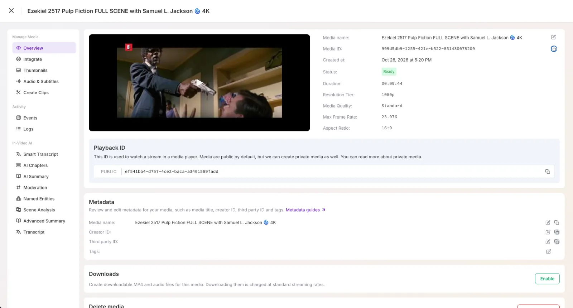Open Audio & Subtitles
Viewport: 573px width, 308px height.
44,81
